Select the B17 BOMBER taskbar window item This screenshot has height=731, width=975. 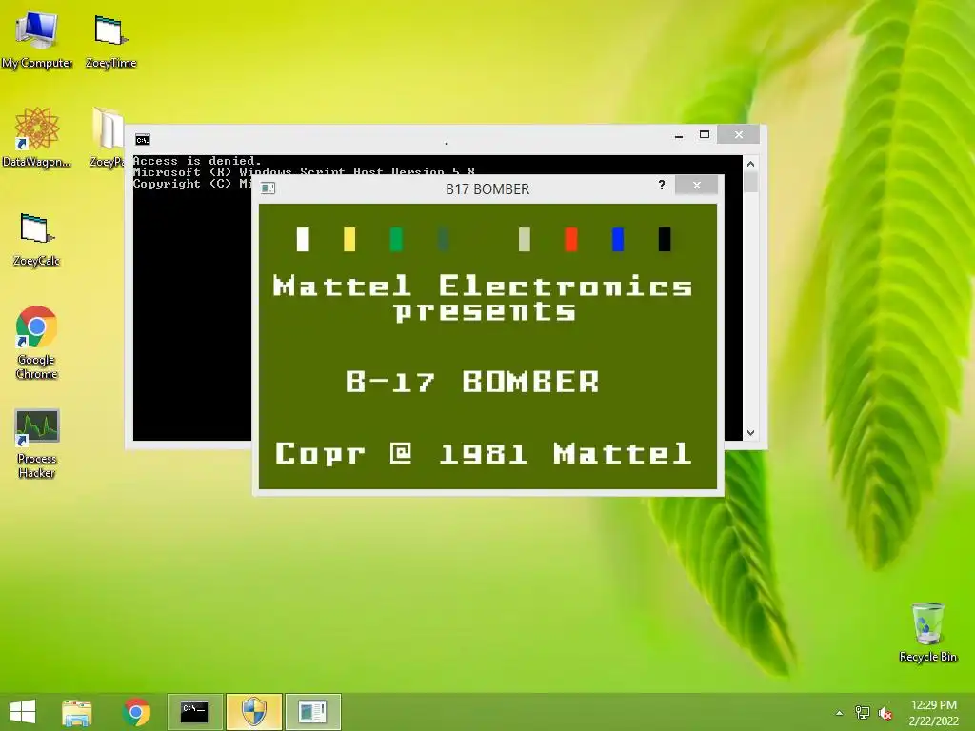[312, 712]
